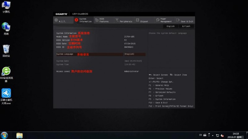The width and height of the screenshot is (248, 139).
Task: Click the F5 Previous Values help line
Action: point(160,89)
